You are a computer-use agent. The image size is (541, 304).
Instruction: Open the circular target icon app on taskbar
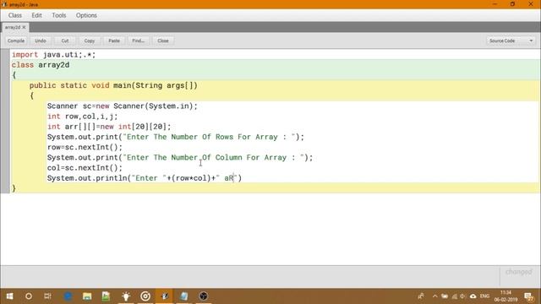[145, 296]
